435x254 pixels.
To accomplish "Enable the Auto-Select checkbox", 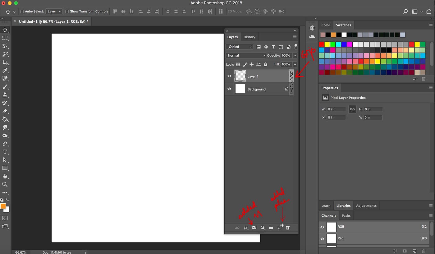I will coord(22,11).
